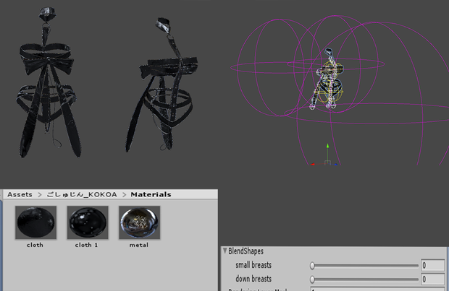Click the small breasts value field

point(432,265)
